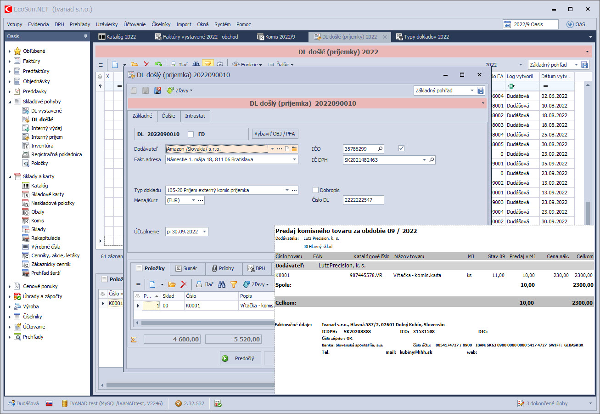
Task: Open the Typ dokladu dropdown
Action: [x=287, y=190]
